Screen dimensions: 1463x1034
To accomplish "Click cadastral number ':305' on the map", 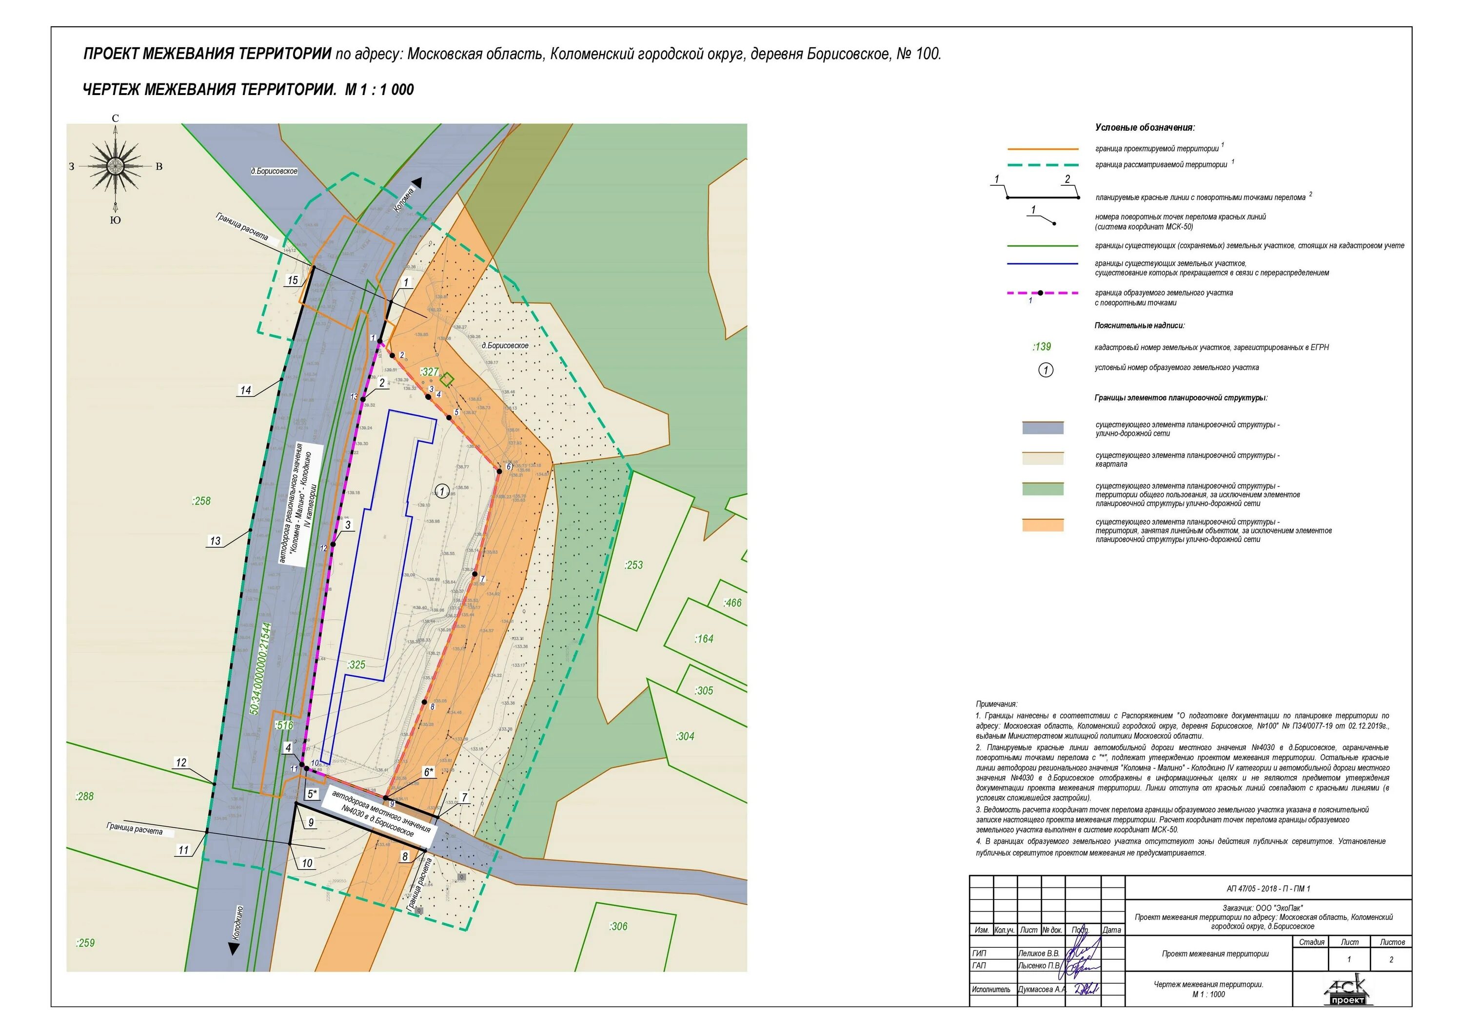I will (704, 691).
